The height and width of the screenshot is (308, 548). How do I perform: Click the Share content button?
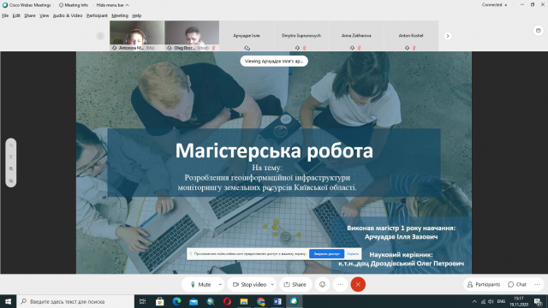(295, 285)
